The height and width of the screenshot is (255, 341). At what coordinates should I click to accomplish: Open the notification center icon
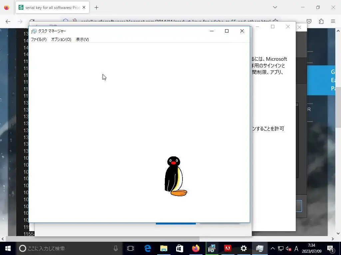coord(330,248)
